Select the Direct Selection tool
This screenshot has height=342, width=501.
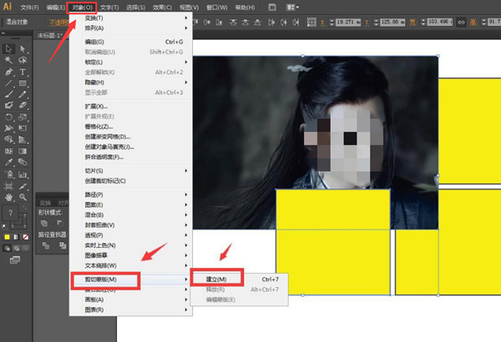click(23, 49)
